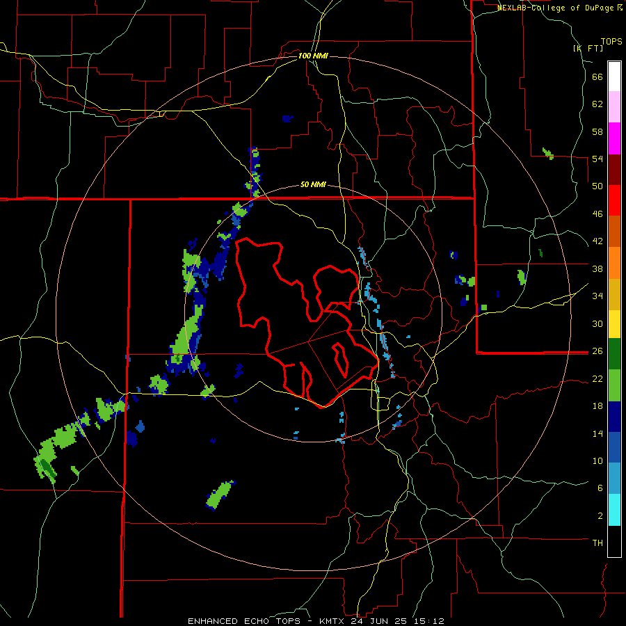626x626 pixels.
Task: Click the K FT units label
Action: (588, 48)
